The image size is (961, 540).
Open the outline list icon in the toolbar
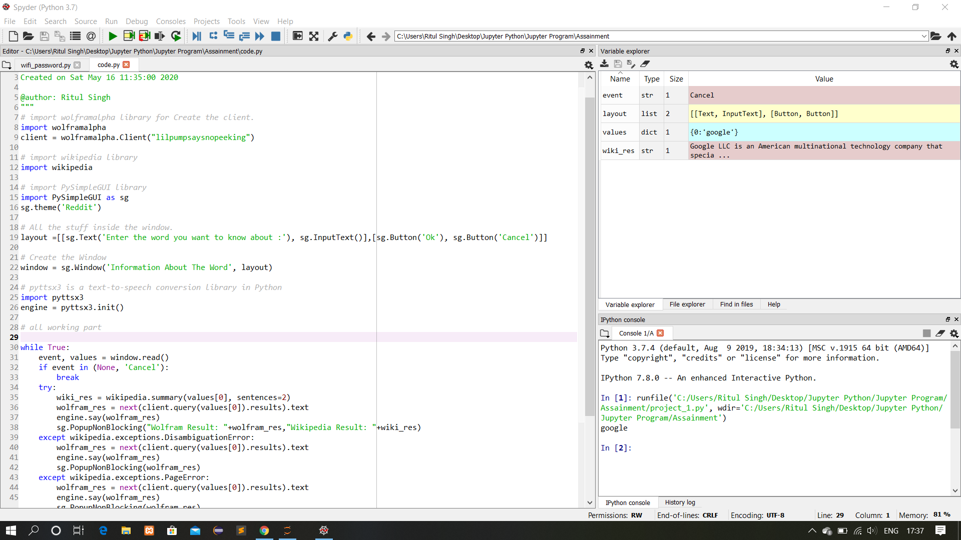(x=75, y=36)
